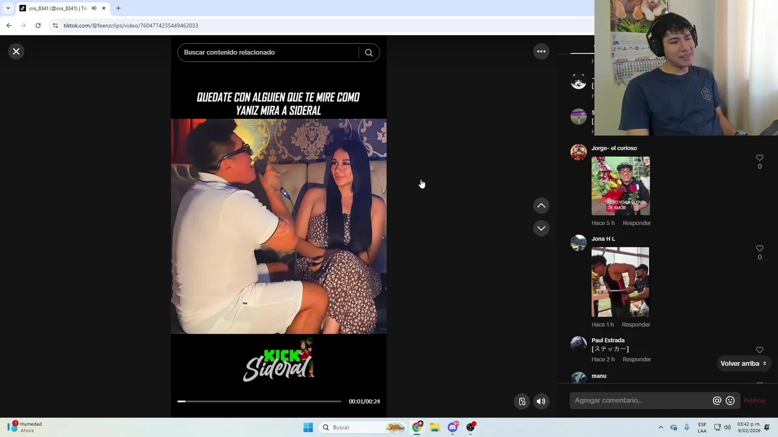This screenshot has width=778, height=437.
Task: Insert a mention with the @ icon
Action: tap(717, 401)
